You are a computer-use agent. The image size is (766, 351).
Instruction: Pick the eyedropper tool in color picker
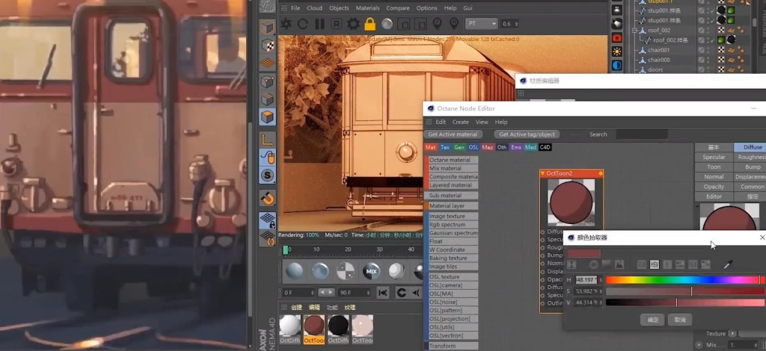point(728,264)
